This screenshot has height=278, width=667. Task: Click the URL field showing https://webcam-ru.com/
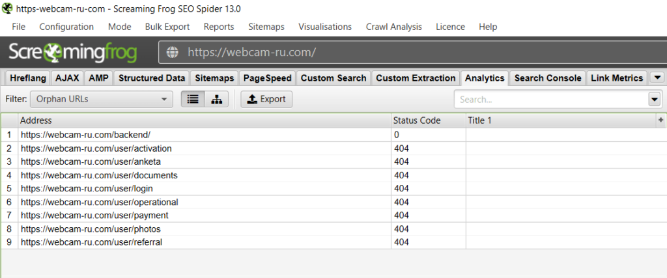(x=412, y=52)
